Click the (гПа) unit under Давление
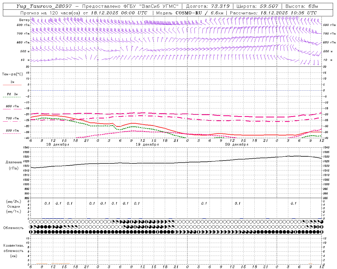 point(14,168)
